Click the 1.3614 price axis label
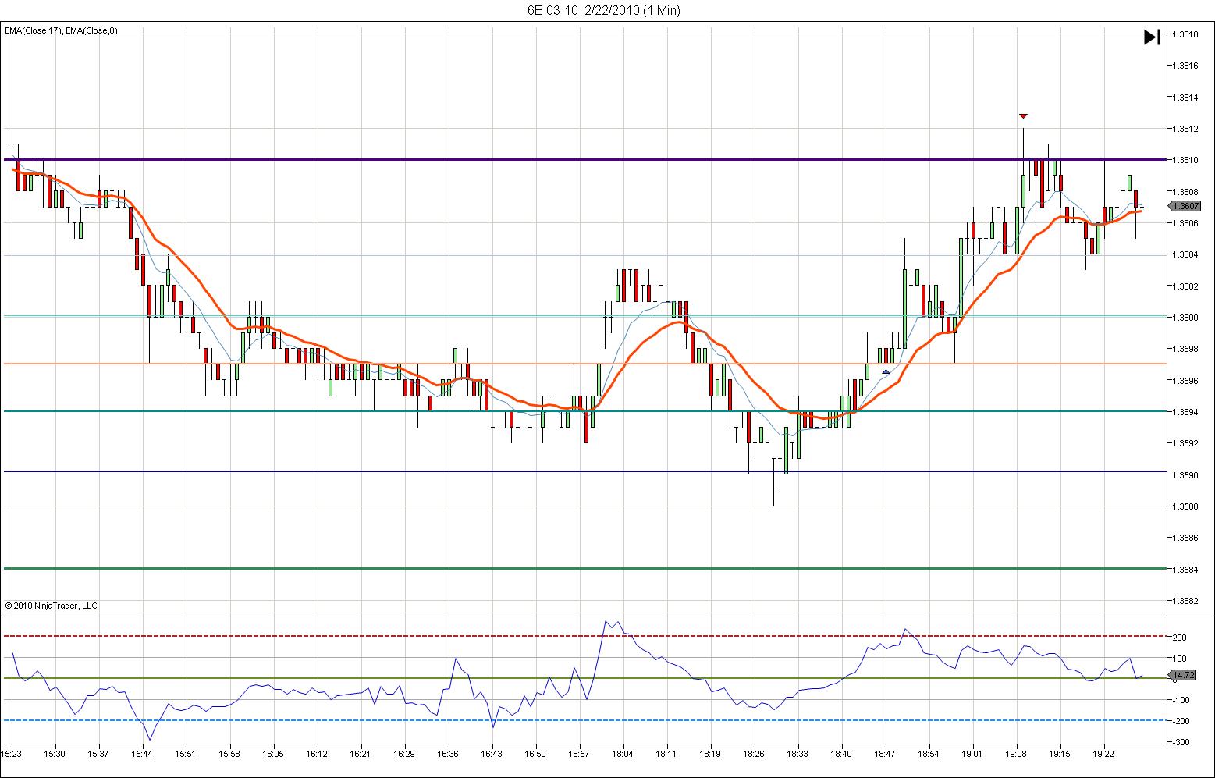The height and width of the screenshot is (778, 1215). click(x=1186, y=98)
